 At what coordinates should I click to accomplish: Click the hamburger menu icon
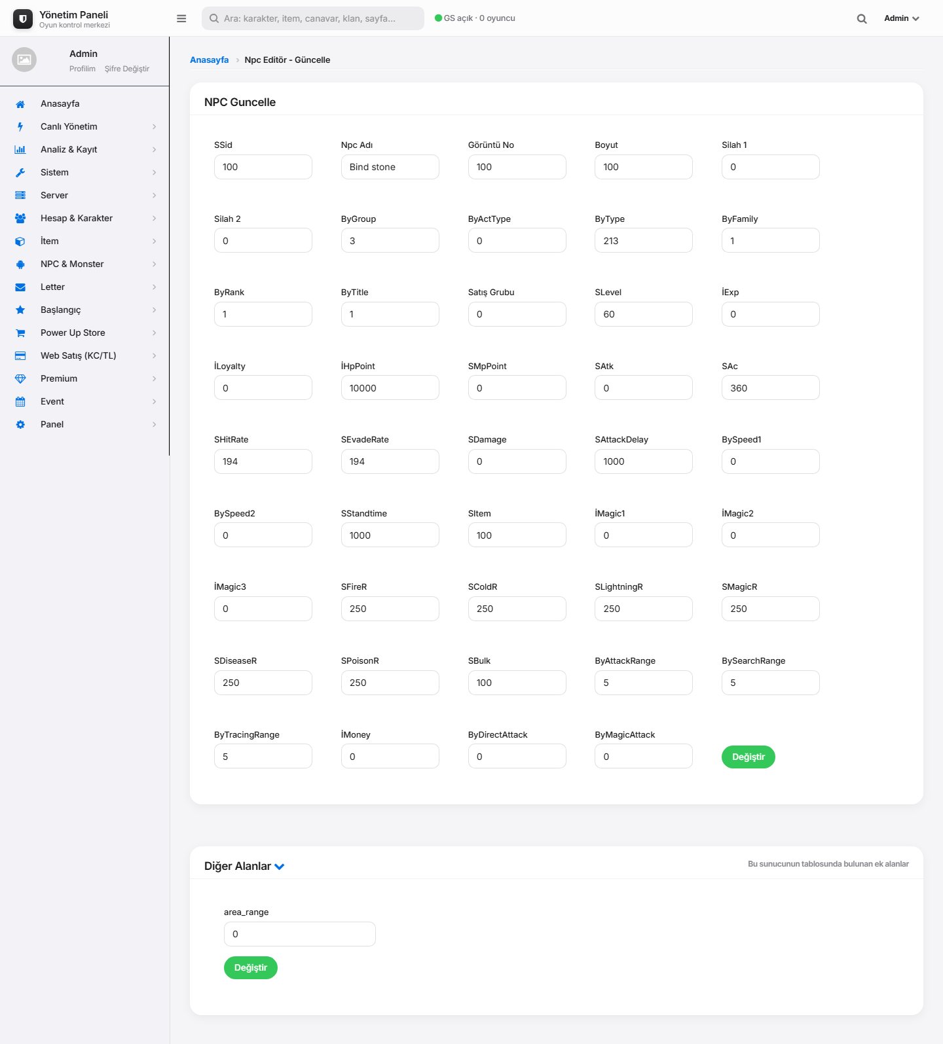(181, 18)
